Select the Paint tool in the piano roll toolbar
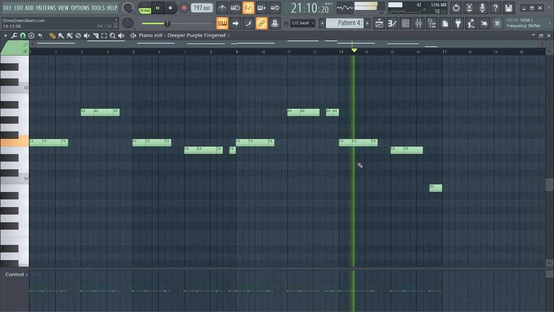Screen dimensions: 554x312 [61, 36]
